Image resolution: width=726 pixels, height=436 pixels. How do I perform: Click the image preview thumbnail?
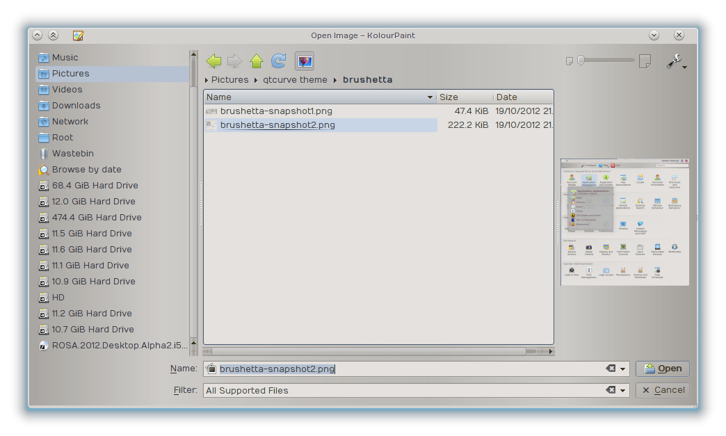click(x=624, y=222)
